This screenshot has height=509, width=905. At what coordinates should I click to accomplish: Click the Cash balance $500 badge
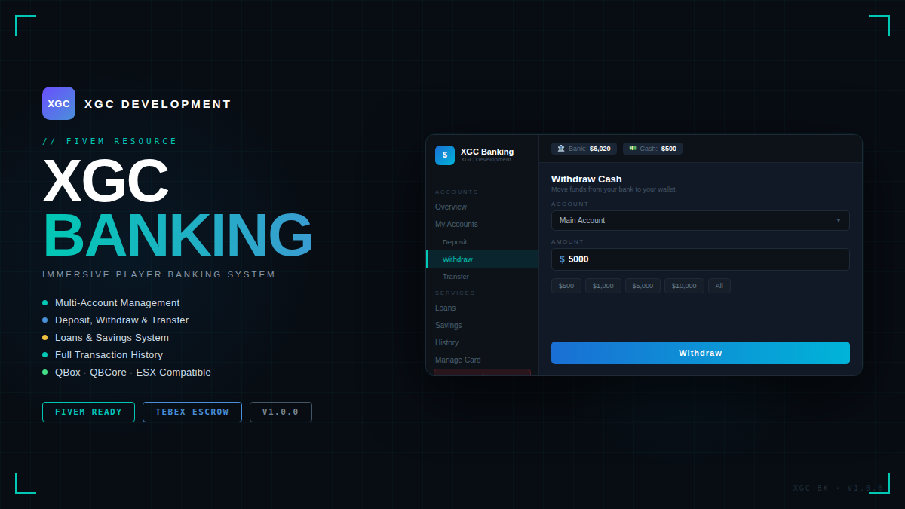[652, 149]
